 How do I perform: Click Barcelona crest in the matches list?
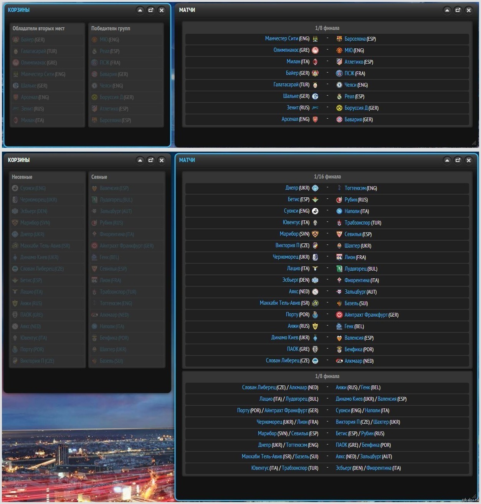click(x=339, y=39)
